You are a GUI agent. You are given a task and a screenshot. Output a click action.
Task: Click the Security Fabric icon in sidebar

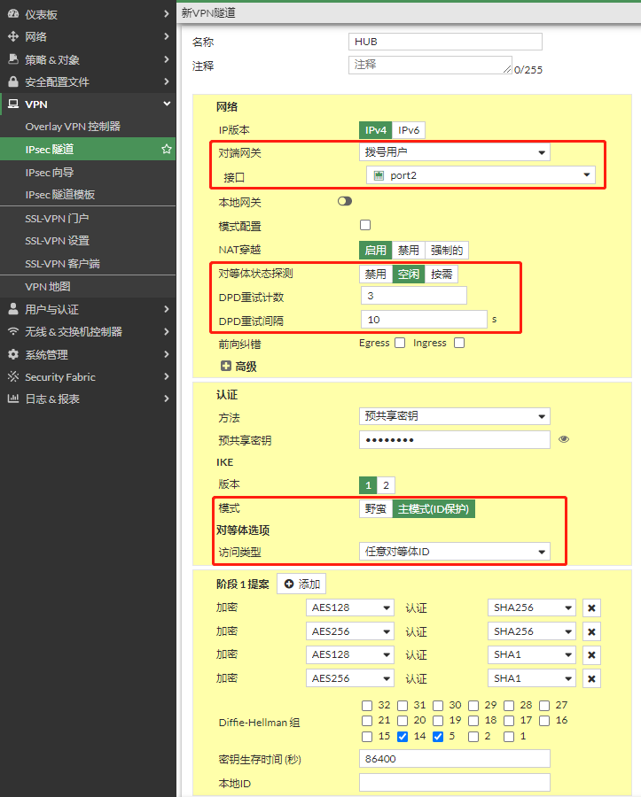[x=12, y=377]
